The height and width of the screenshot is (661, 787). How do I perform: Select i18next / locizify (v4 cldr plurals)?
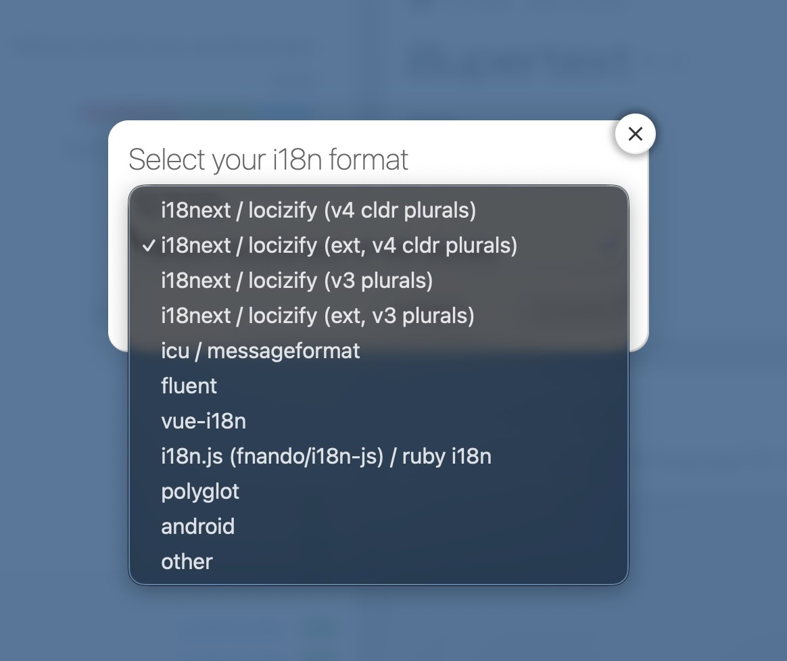[x=318, y=211]
